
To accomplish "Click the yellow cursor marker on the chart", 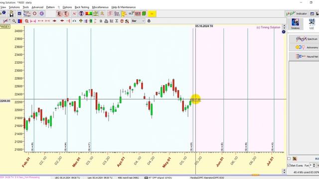I will pos(195,99).
